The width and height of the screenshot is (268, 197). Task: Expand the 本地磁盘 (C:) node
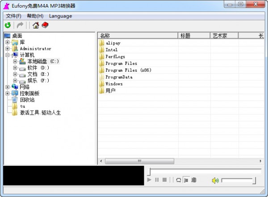click(x=15, y=61)
